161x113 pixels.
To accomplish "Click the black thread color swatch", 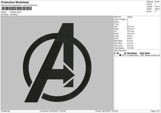I will pos(120,55).
